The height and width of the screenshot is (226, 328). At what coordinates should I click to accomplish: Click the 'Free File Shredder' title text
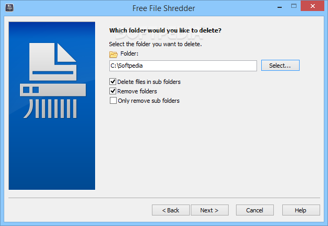click(163, 8)
